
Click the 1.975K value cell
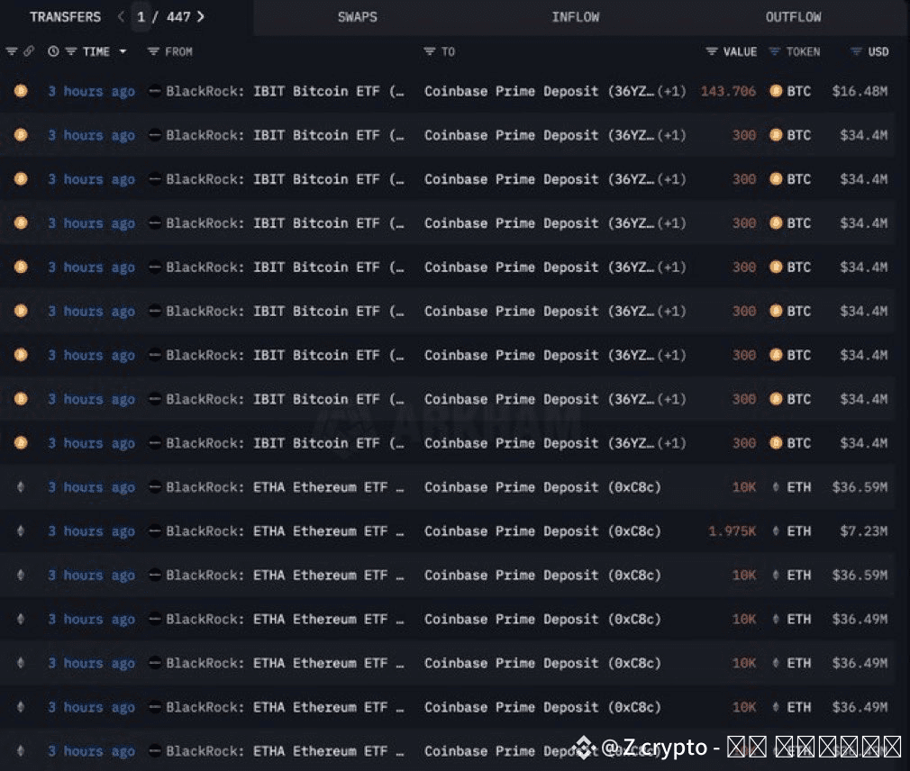733,531
